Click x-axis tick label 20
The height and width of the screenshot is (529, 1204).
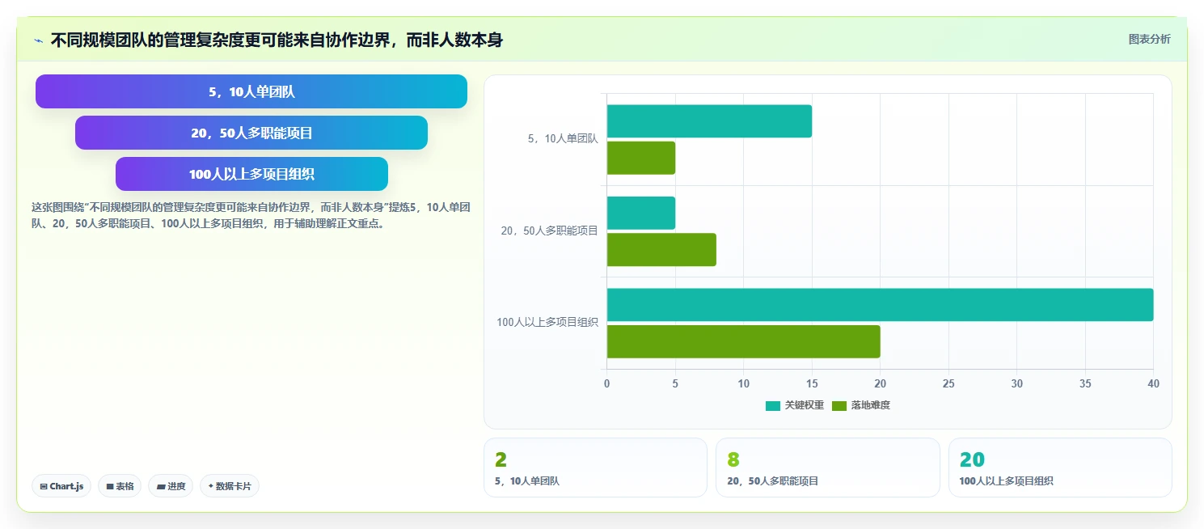[880, 383]
